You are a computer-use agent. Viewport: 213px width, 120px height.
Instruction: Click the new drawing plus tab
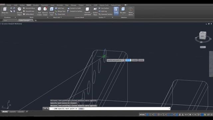(x=36, y=20)
